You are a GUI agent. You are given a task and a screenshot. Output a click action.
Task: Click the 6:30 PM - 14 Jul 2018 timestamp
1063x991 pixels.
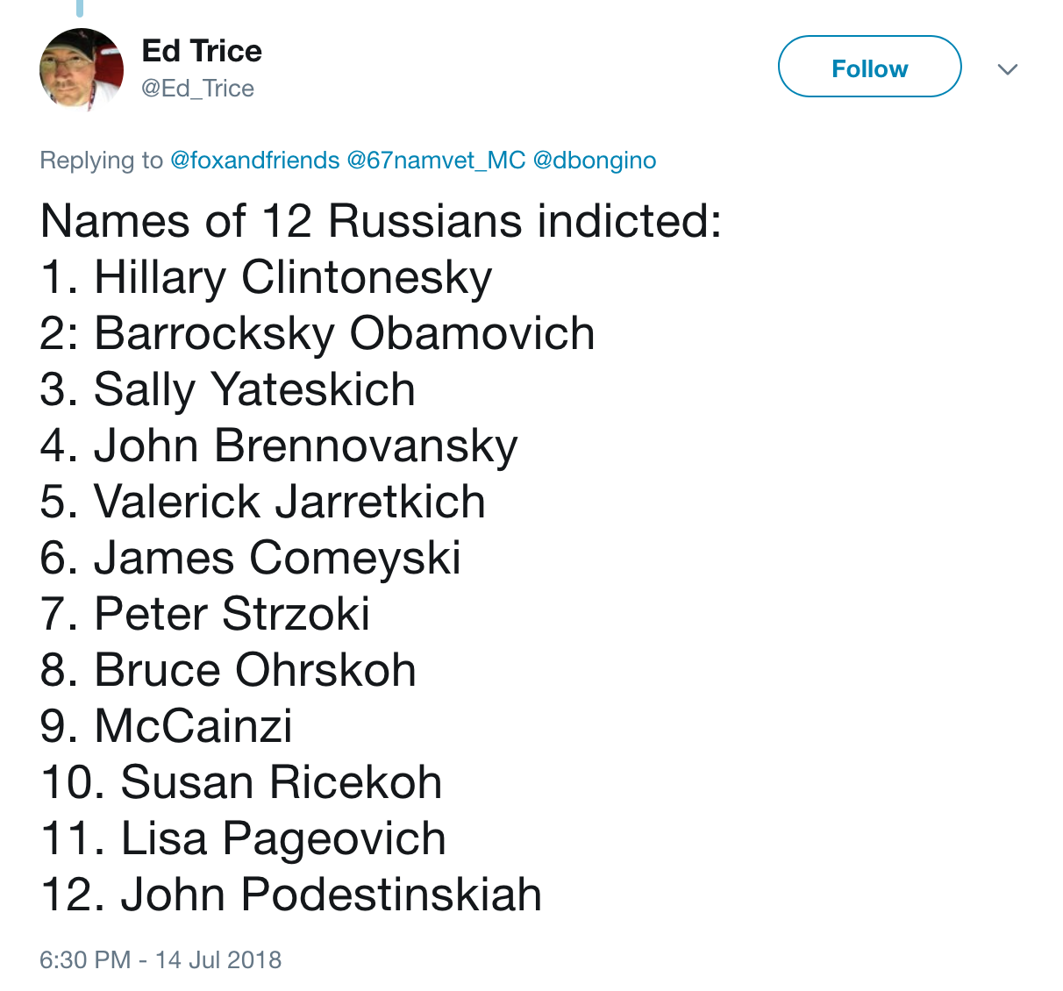(x=161, y=959)
